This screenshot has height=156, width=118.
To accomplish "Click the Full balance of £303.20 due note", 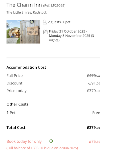I will click(x=42, y=148).
